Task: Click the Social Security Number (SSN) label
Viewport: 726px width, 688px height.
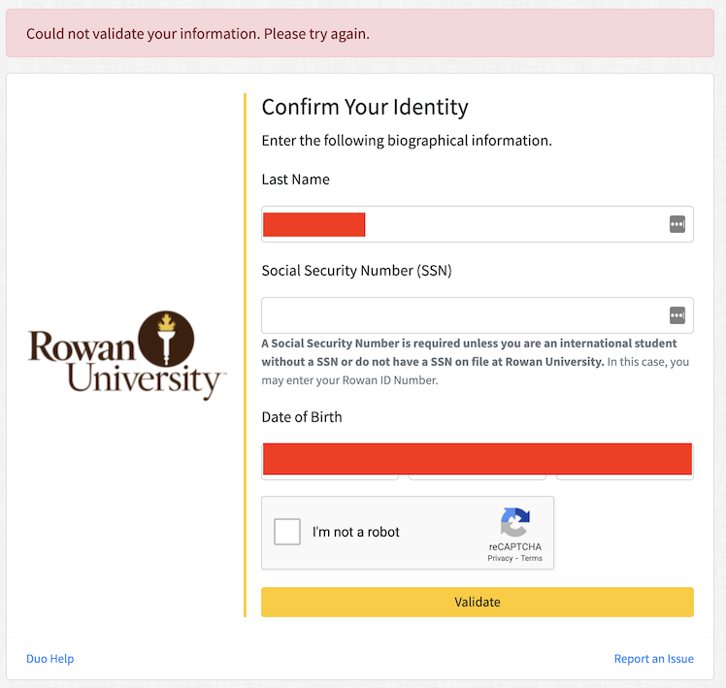Action: tap(356, 271)
